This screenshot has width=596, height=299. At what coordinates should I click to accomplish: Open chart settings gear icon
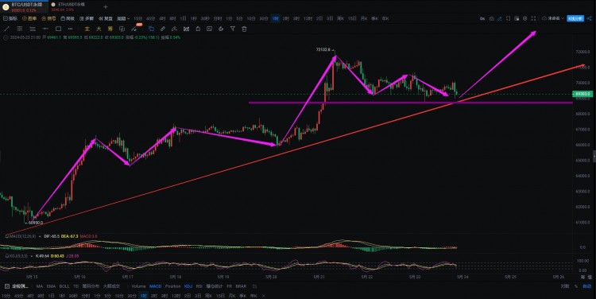point(525,18)
